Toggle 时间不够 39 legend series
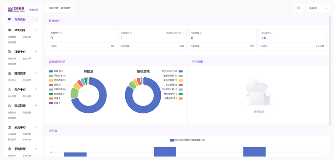Image resolution: width=334 pixels, height=160 pixels. point(57,80)
